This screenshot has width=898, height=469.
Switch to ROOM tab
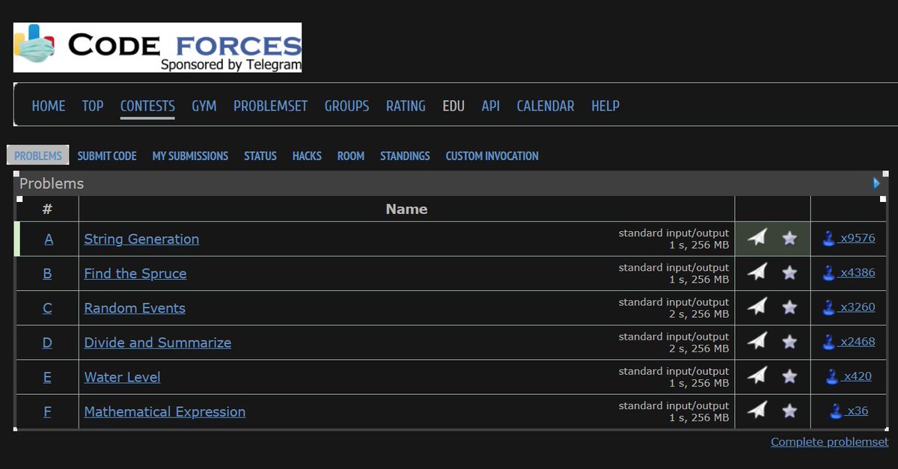point(351,156)
